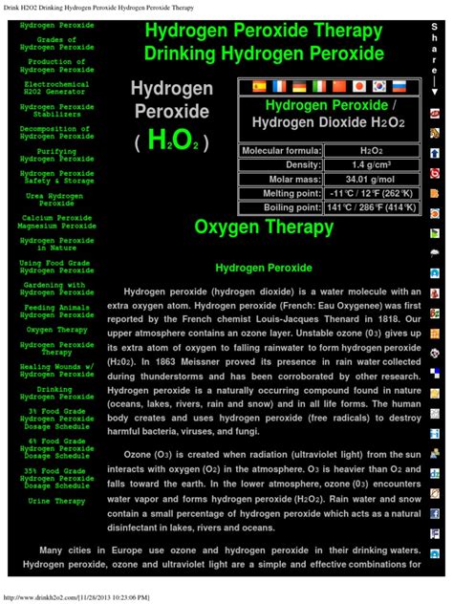Select the Italian flag translation icon
The image size is (453, 604).
[319, 86]
